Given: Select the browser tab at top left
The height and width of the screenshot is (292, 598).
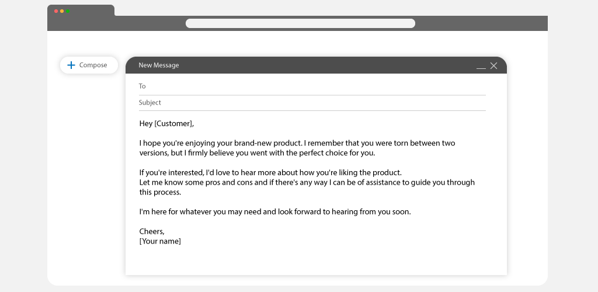Looking at the screenshot, I should point(81,11).
